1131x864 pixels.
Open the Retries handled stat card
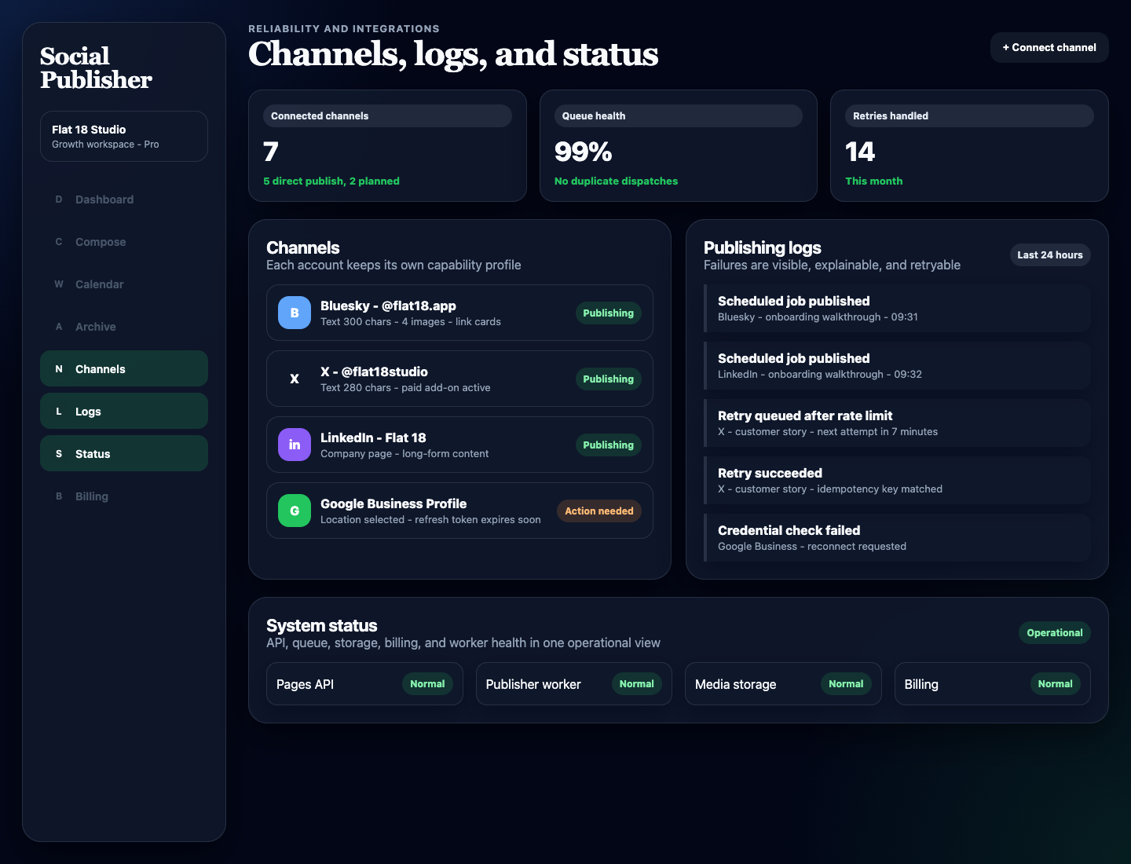point(969,145)
